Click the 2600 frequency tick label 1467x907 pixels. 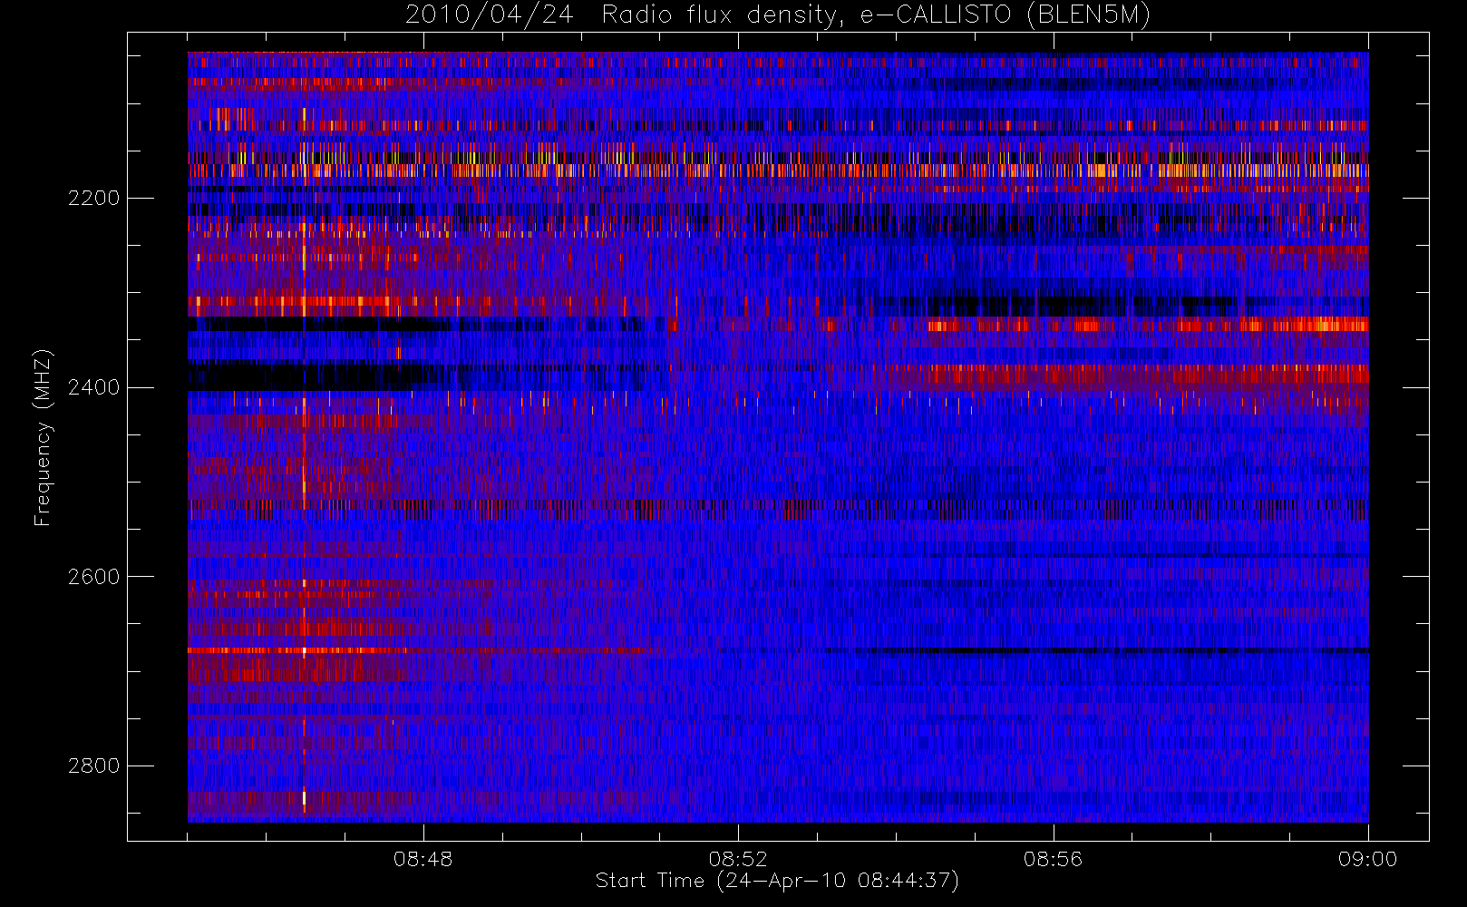click(x=93, y=578)
